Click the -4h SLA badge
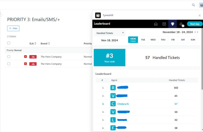Screen dimensions: 203x132 coord(33,64)
